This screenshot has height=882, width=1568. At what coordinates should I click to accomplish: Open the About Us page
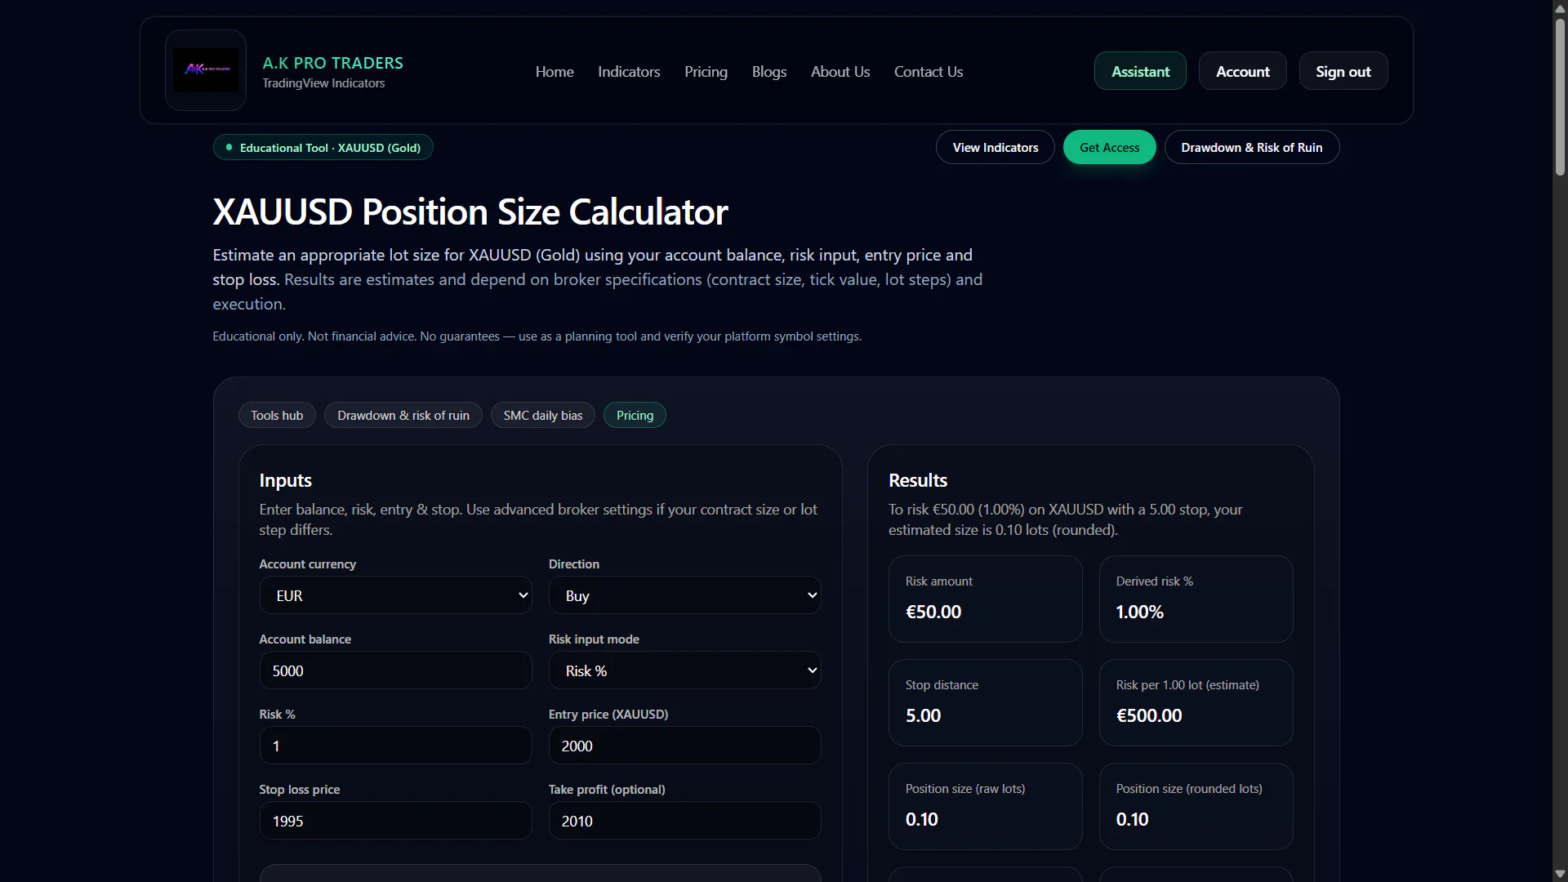(840, 72)
